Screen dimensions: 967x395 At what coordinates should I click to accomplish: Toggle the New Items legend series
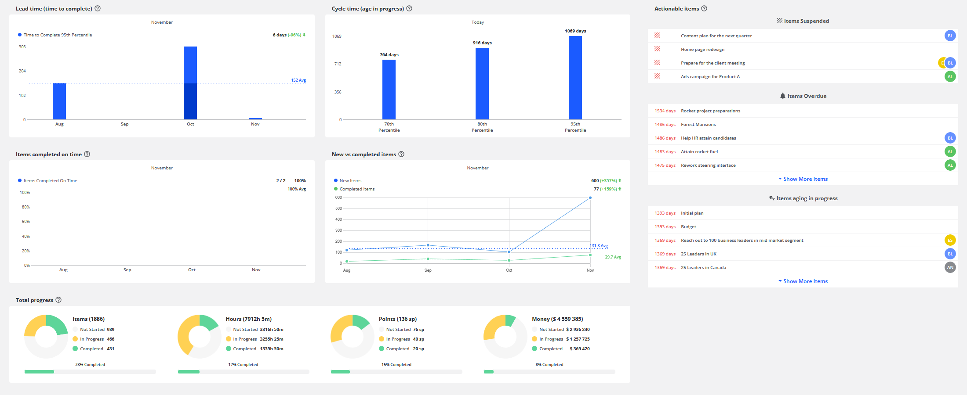350,180
